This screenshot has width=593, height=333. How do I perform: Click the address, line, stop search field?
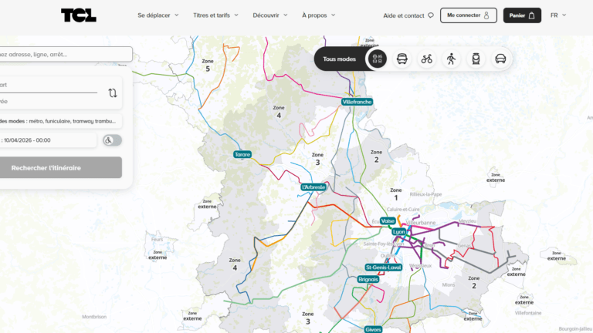click(x=62, y=54)
